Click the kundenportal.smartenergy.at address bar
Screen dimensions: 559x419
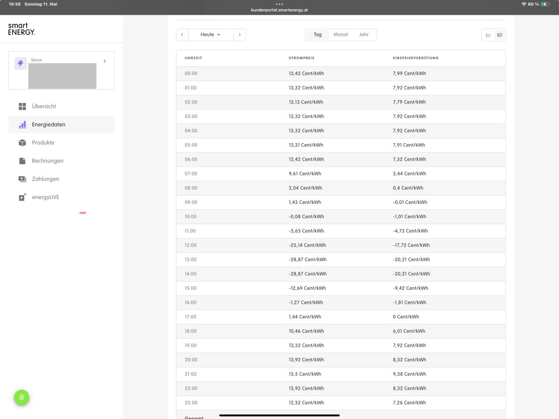[279, 10]
